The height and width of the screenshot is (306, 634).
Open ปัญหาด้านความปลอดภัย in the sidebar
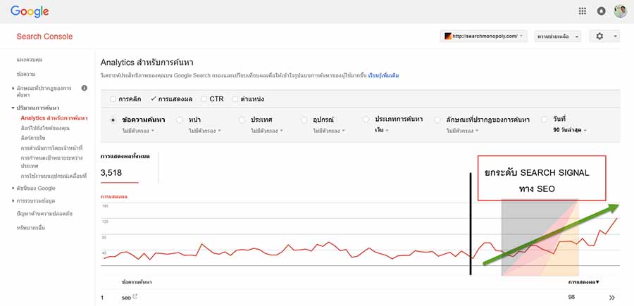(44, 214)
